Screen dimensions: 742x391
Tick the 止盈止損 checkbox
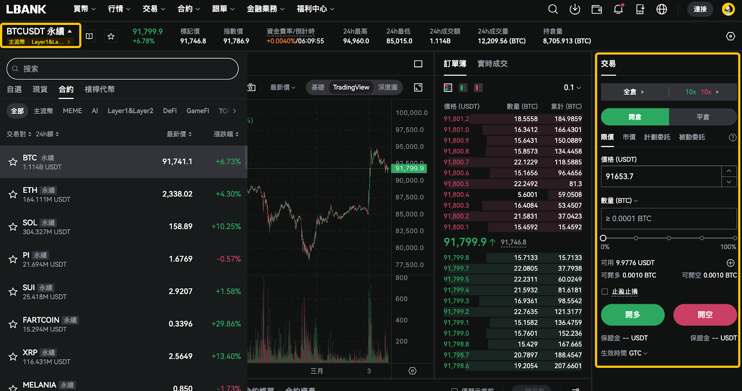coord(605,292)
